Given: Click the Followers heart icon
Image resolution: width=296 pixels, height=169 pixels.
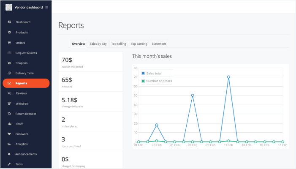Looking at the screenshot, I should 9,134.
